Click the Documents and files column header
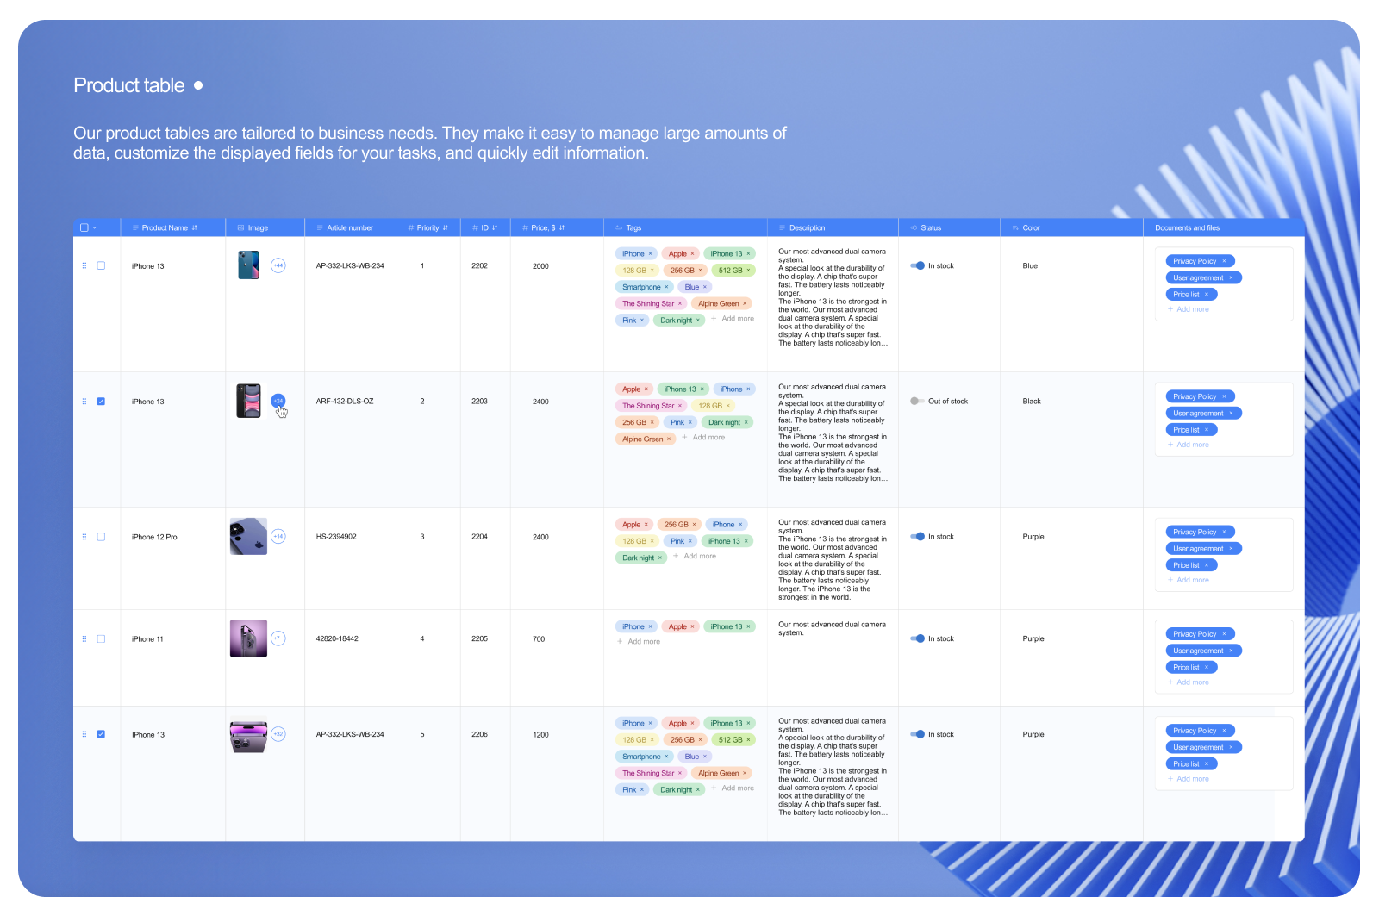This screenshot has height=897, width=1379. point(1187,227)
